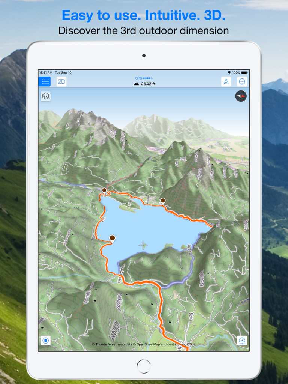
Task: Tap the 2642 ft elevation readout
Action: 144,84
